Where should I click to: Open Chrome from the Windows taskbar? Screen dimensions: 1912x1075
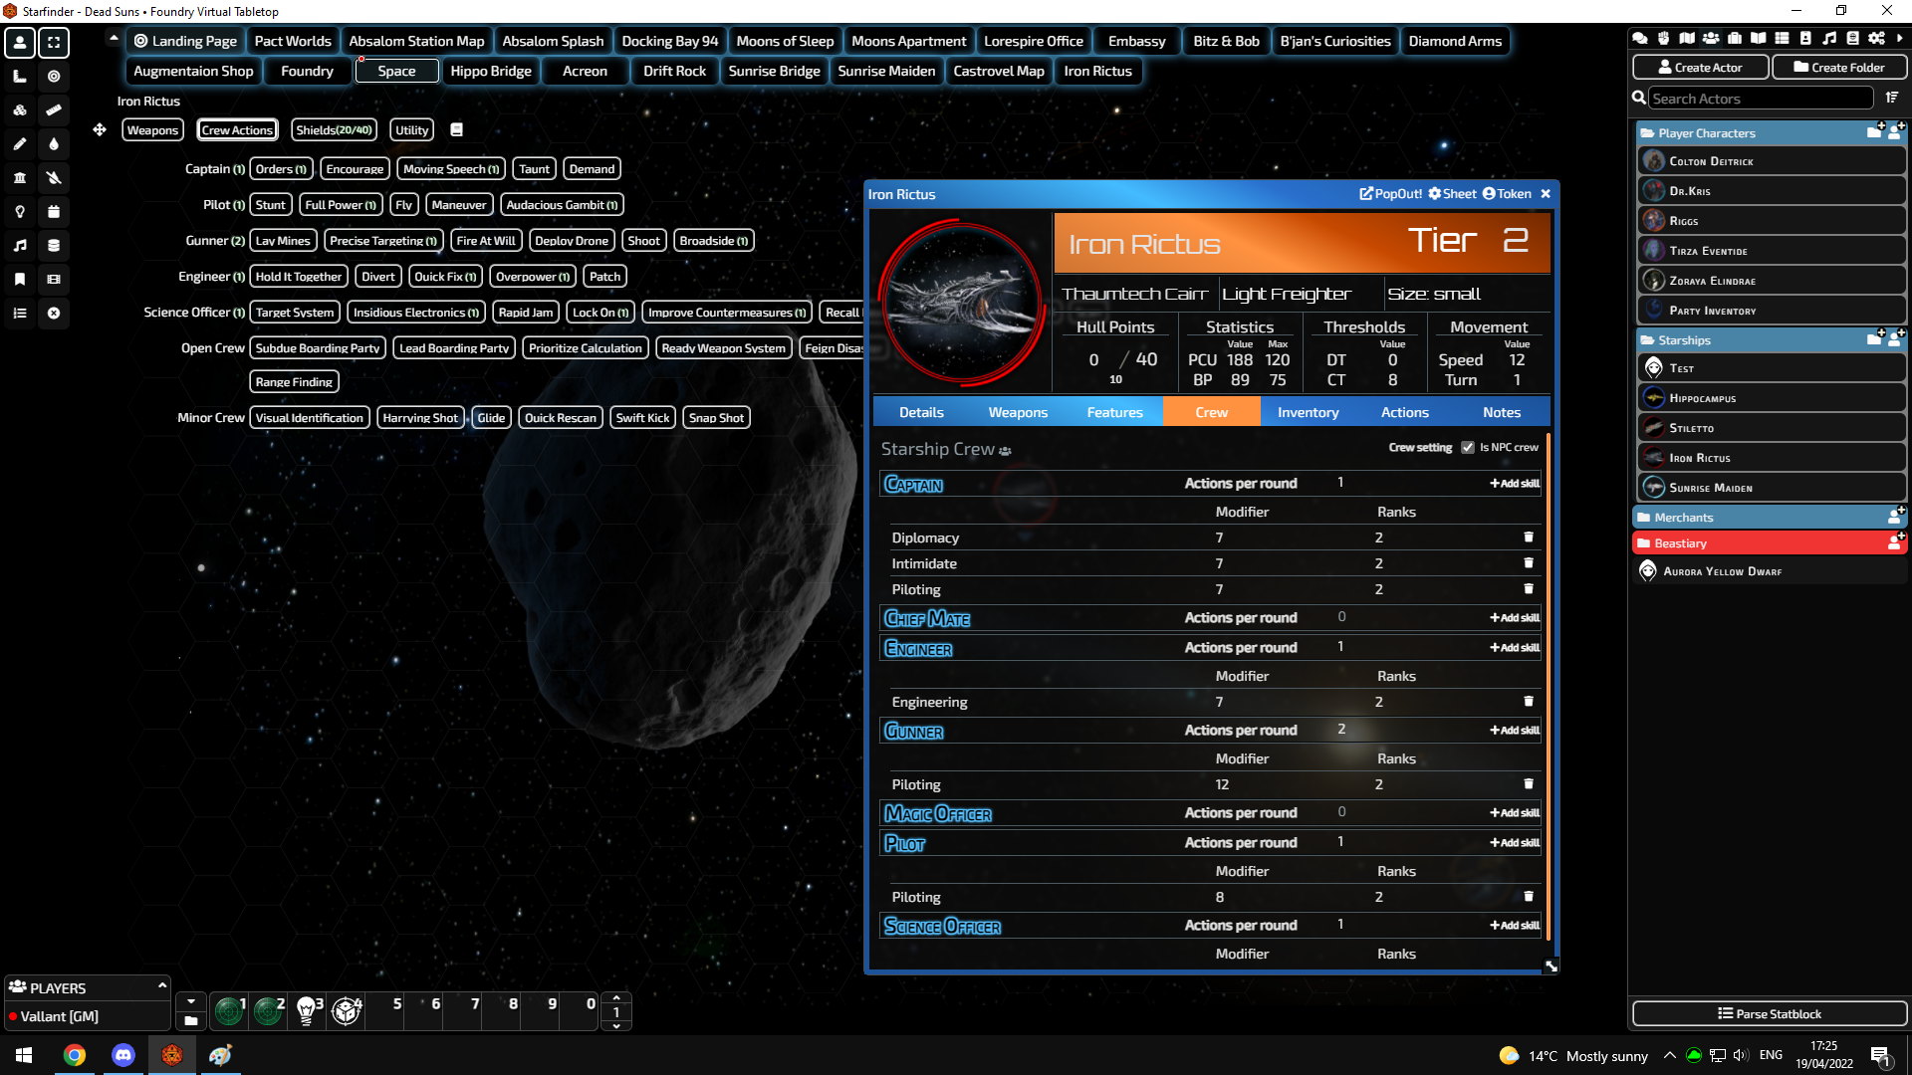(75, 1055)
